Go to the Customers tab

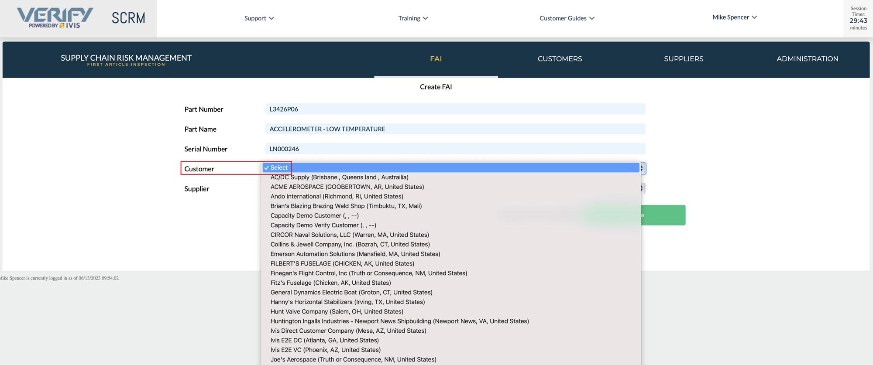pyautogui.click(x=560, y=59)
